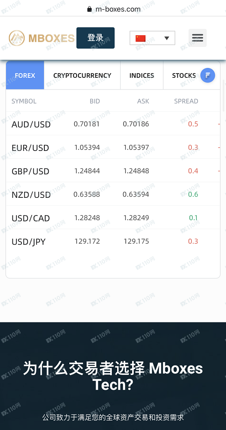The width and height of the screenshot is (226, 430).
Task: Switch to the STOCKS tab
Action: (184, 75)
